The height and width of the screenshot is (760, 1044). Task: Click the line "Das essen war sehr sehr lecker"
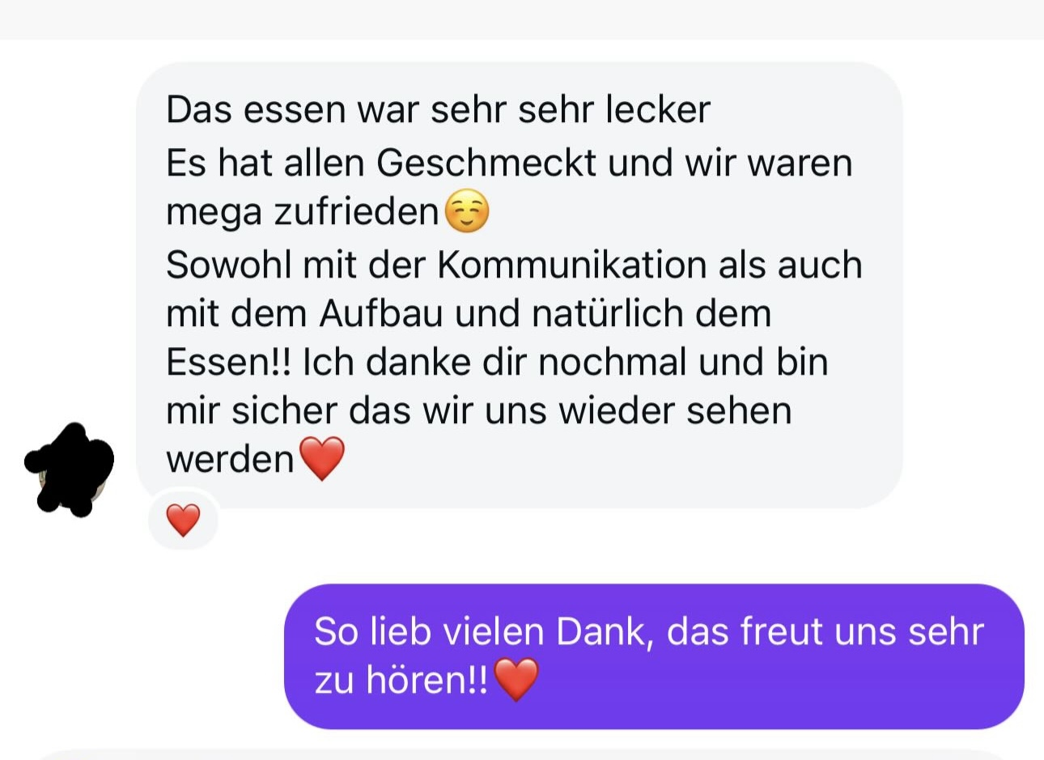pyautogui.click(x=438, y=109)
